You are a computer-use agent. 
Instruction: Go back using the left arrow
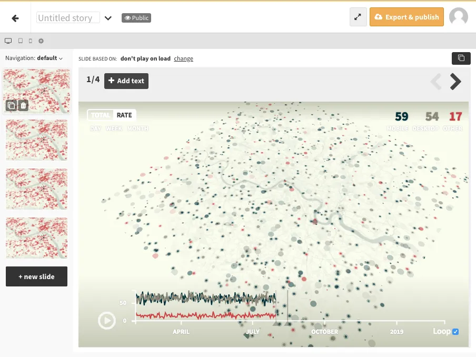pyautogui.click(x=15, y=18)
